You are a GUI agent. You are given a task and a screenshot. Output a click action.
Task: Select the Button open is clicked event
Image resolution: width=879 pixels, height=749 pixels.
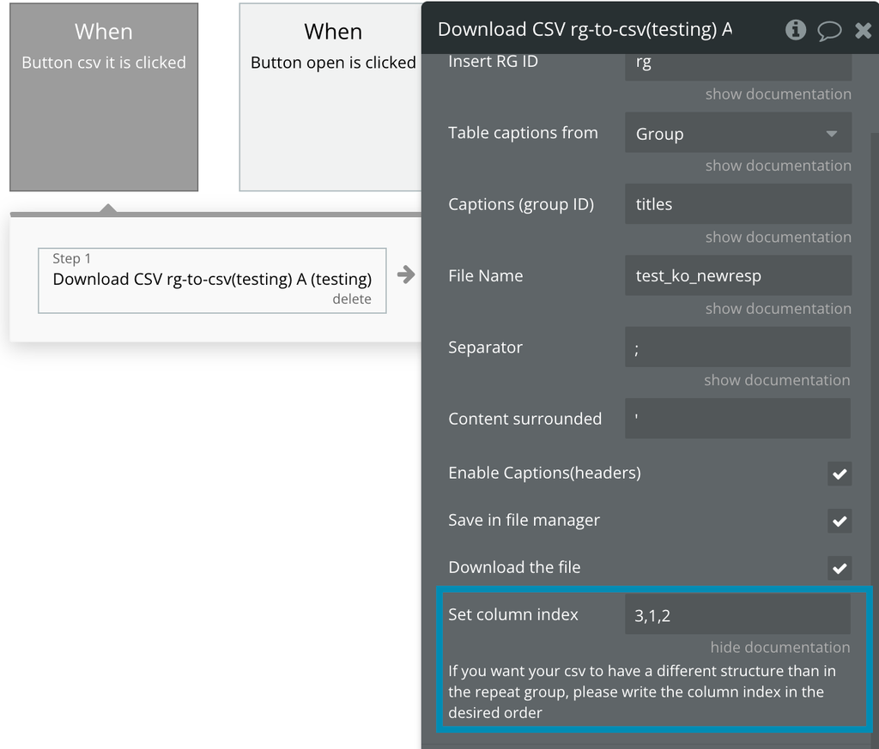coord(332,96)
